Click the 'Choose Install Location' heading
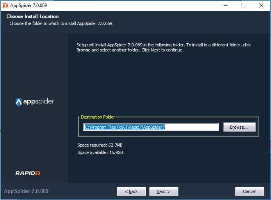 (x=32, y=16)
